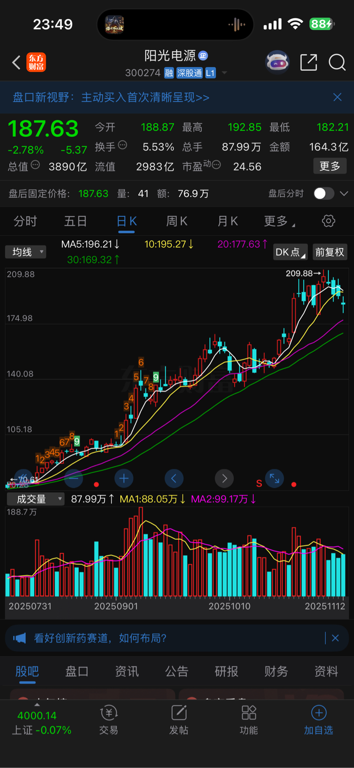This screenshot has height=768, width=354.
Task: Tap the info icon next to 市盈
Action: tap(216, 165)
